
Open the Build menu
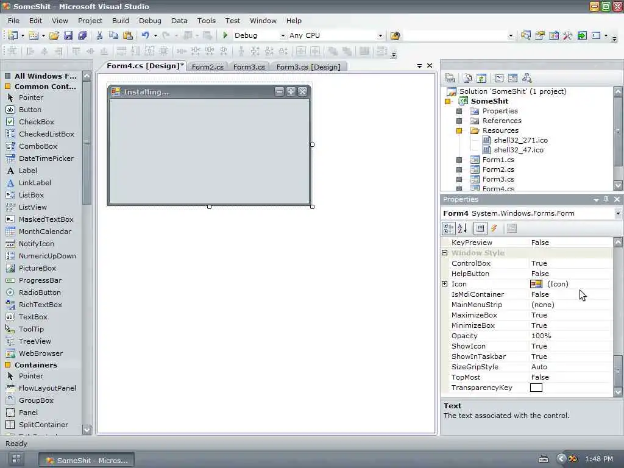pos(120,21)
